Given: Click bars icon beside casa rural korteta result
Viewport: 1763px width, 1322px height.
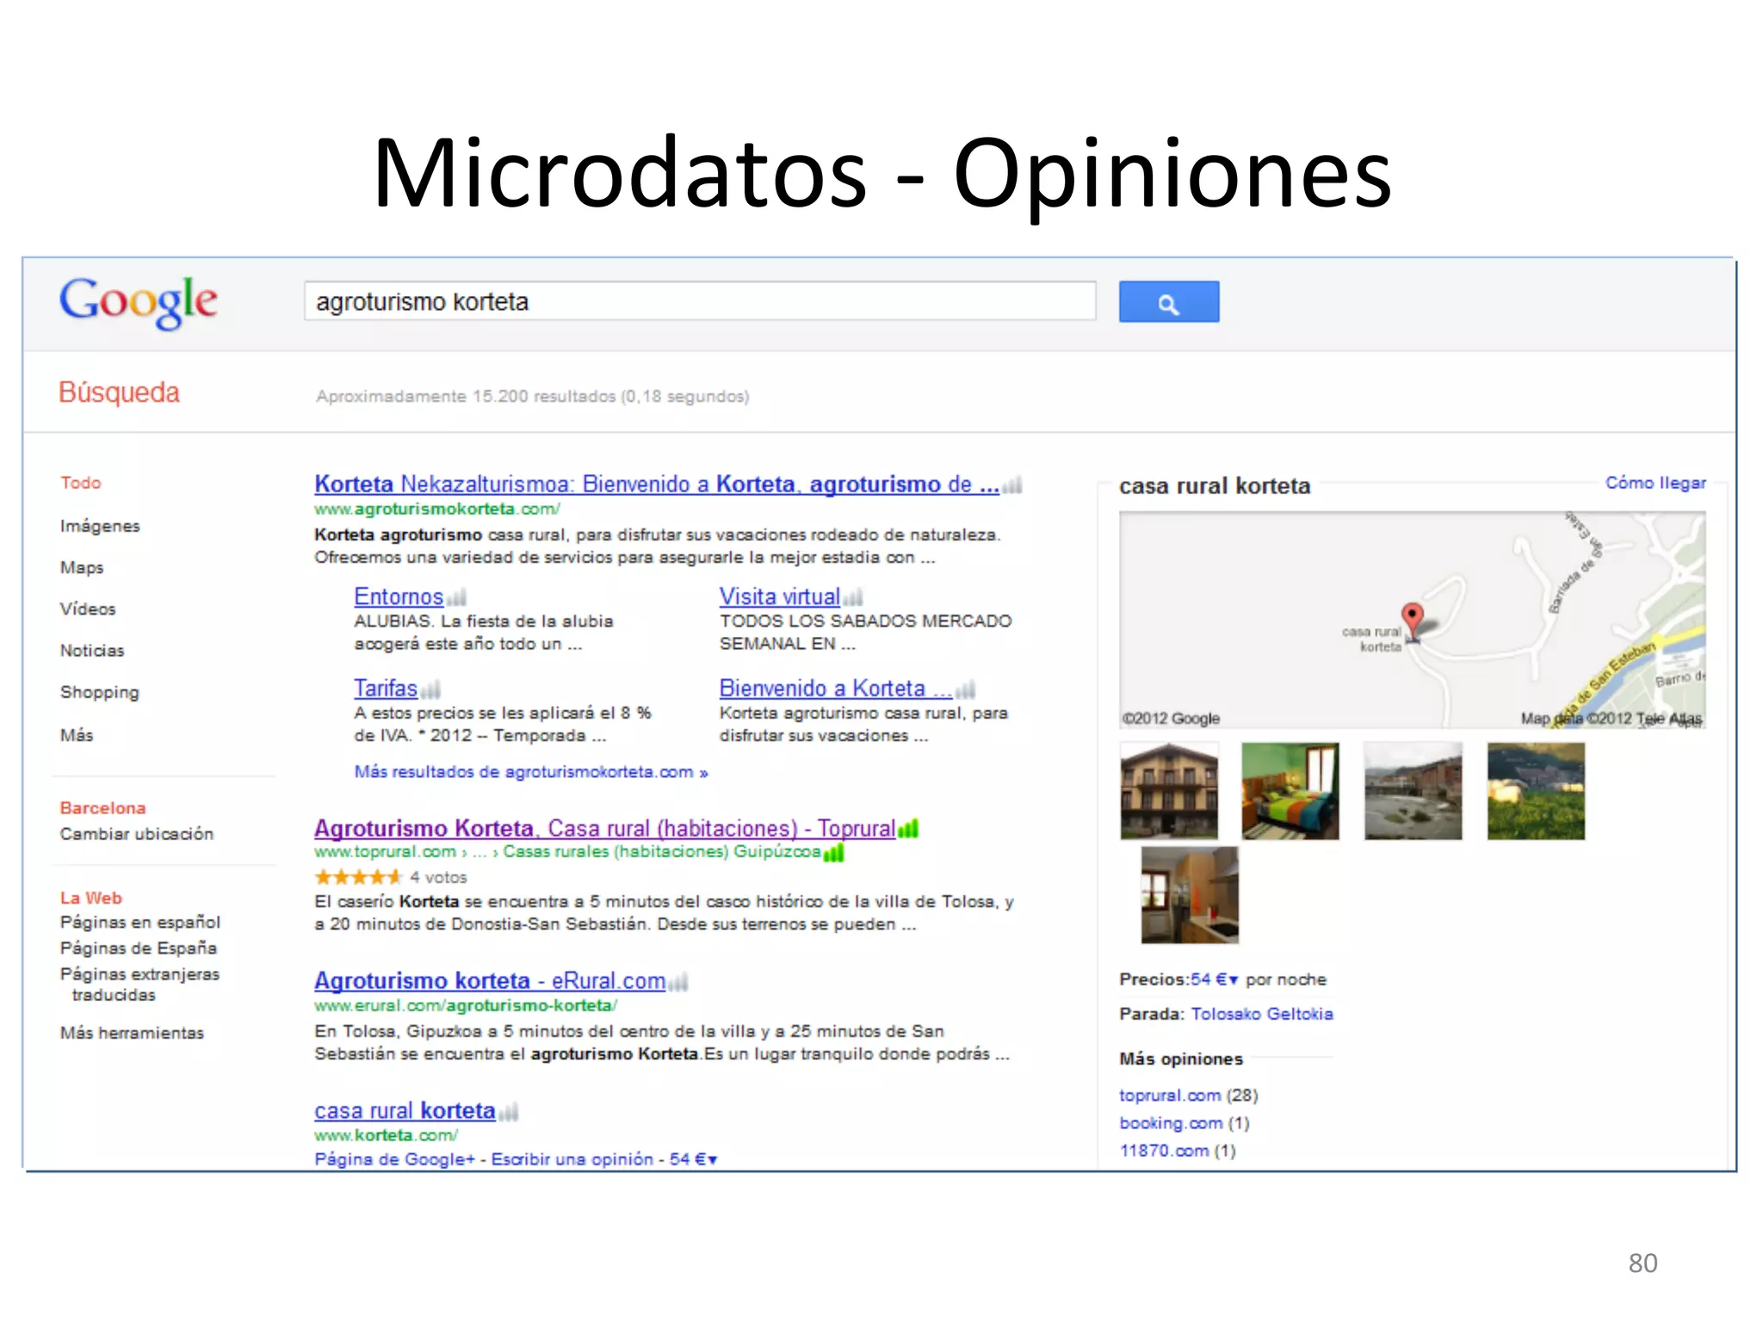Looking at the screenshot, I should [x=508, y=1112].
